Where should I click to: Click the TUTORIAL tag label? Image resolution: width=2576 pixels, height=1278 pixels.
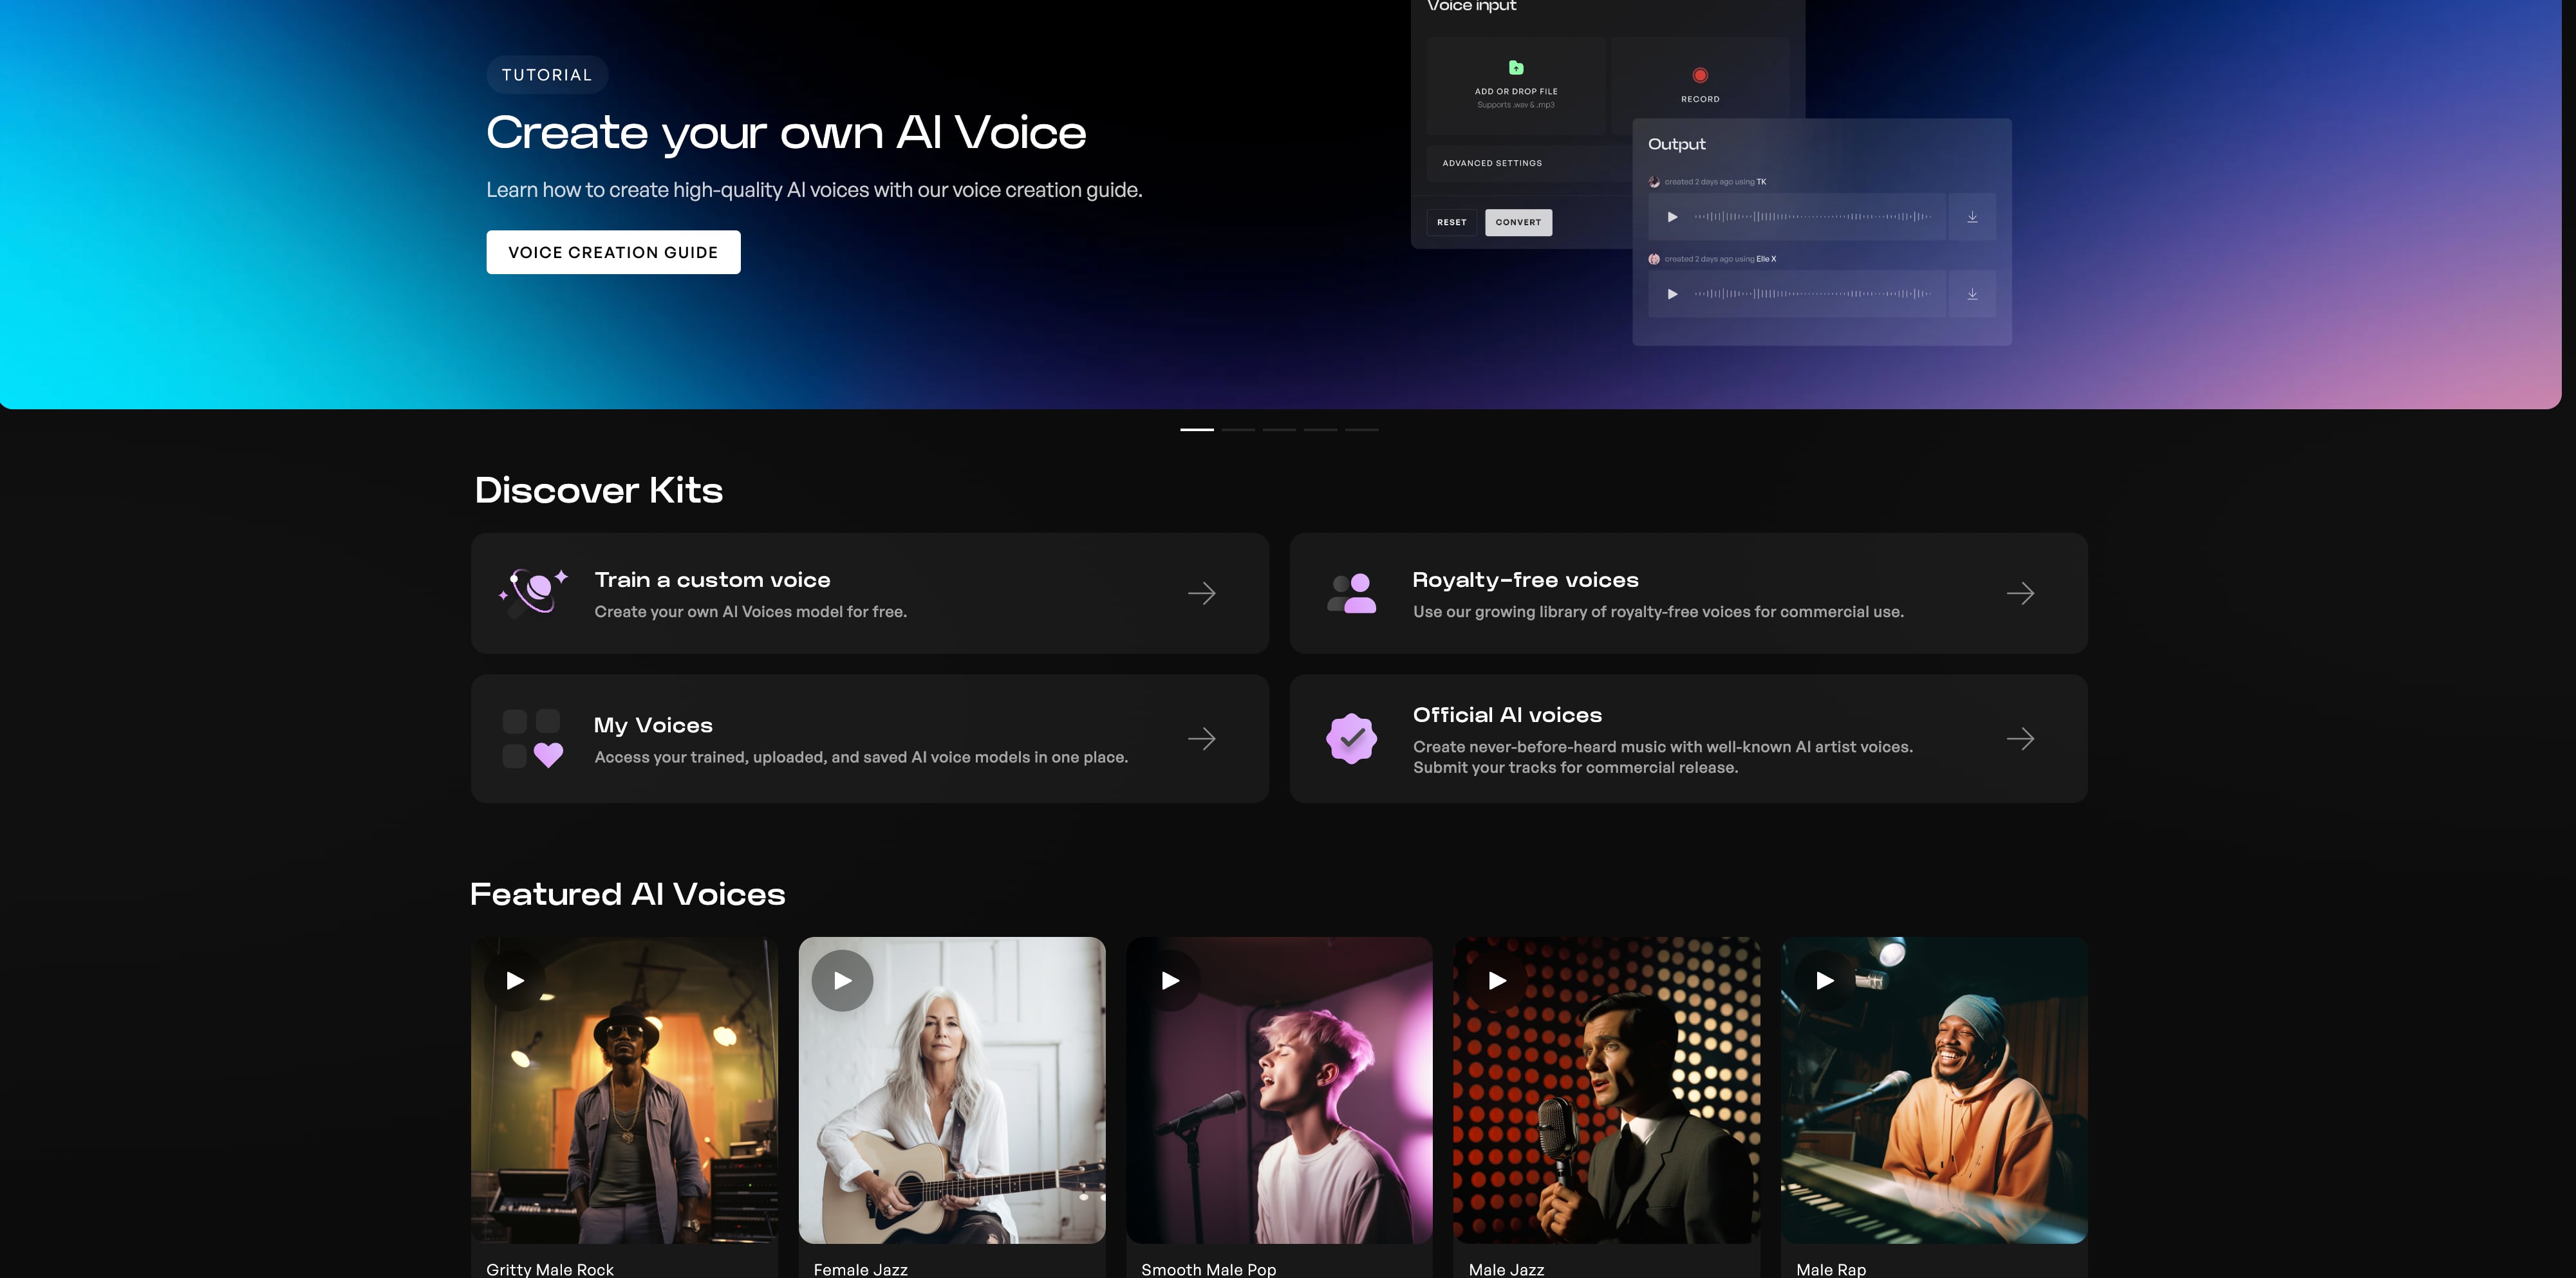(x=547, y=75)
